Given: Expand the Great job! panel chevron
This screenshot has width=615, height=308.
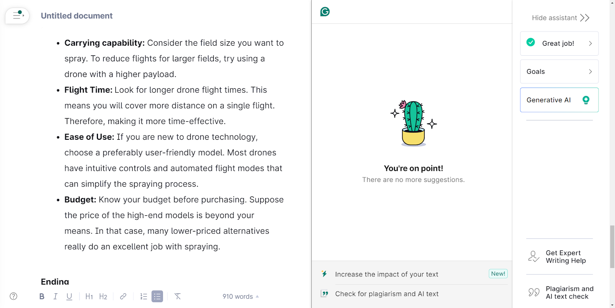Looking at the screenshot, I should click(x=590, y=43).
